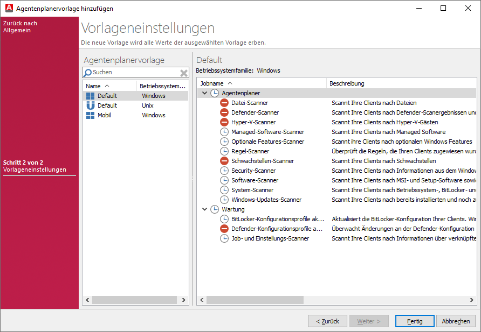Click the disabled icon beside Schwachstellen-Scanner
Image resolution: width=481 pixels, height=332 pixels.
[x=224, y=161]
